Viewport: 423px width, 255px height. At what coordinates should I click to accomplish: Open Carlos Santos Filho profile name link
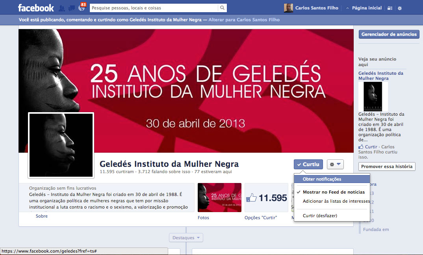point(317,8)
